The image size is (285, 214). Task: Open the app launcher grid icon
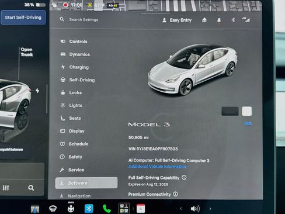(124, 208)
